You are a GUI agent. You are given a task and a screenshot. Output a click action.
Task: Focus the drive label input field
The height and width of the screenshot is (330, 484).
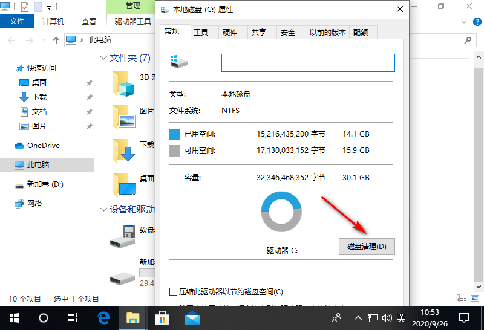(x=308, y=63)
